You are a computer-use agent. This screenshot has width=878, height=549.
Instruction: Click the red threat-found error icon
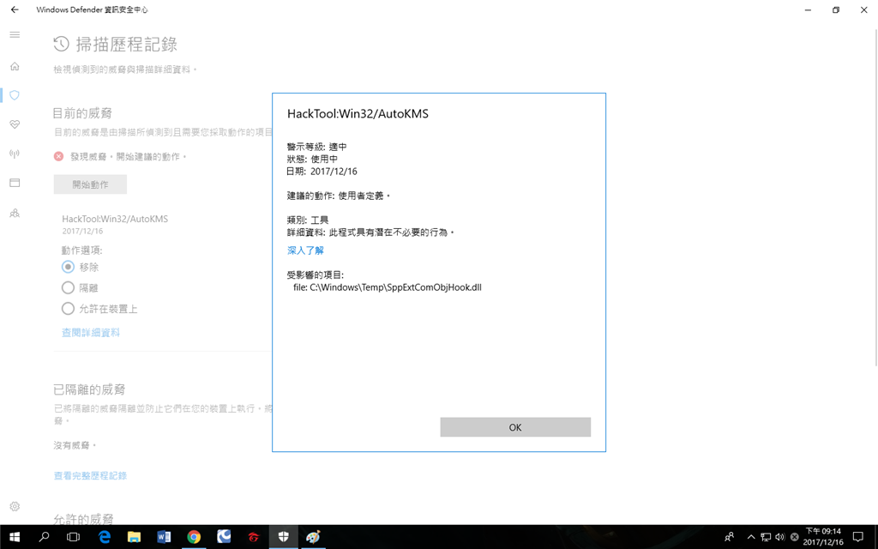(x=59, y=156)
